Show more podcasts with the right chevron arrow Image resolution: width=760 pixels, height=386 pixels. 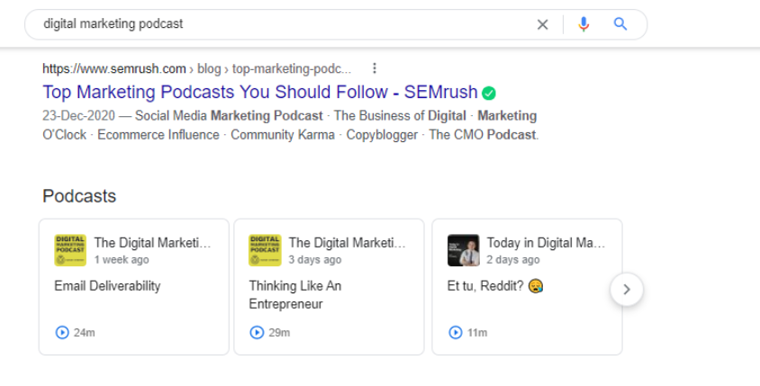[626, 290]
